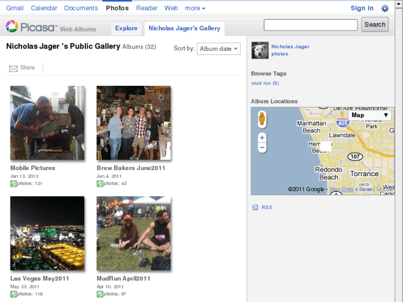Click the Picasa logo icon
The height and width of the screenshot is (302, 403).
[12, 26]
